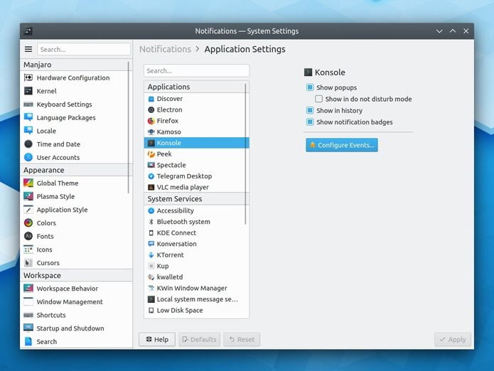494x371 pixels.
Task: Uncheck Show notification badges
Action: click(310, 122)
